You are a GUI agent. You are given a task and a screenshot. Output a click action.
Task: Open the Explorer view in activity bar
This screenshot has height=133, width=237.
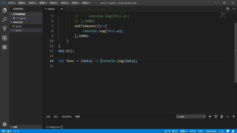pyautogui.click(x=4, y=10)
